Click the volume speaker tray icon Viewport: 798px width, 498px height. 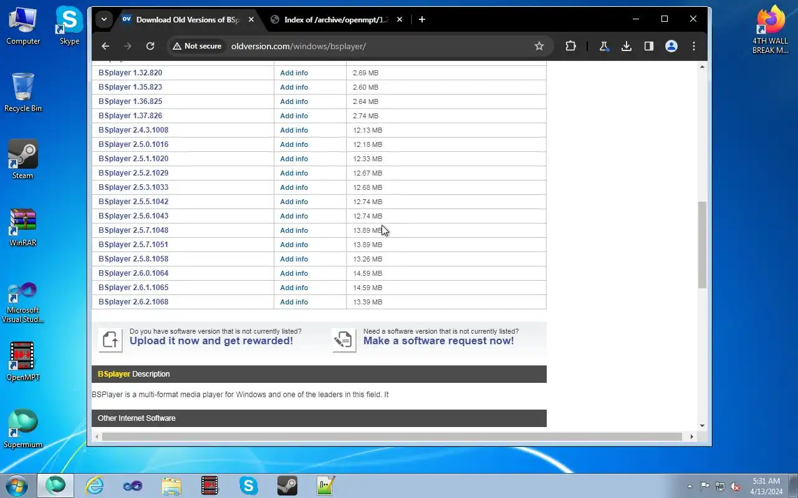[x=735, y=486]
